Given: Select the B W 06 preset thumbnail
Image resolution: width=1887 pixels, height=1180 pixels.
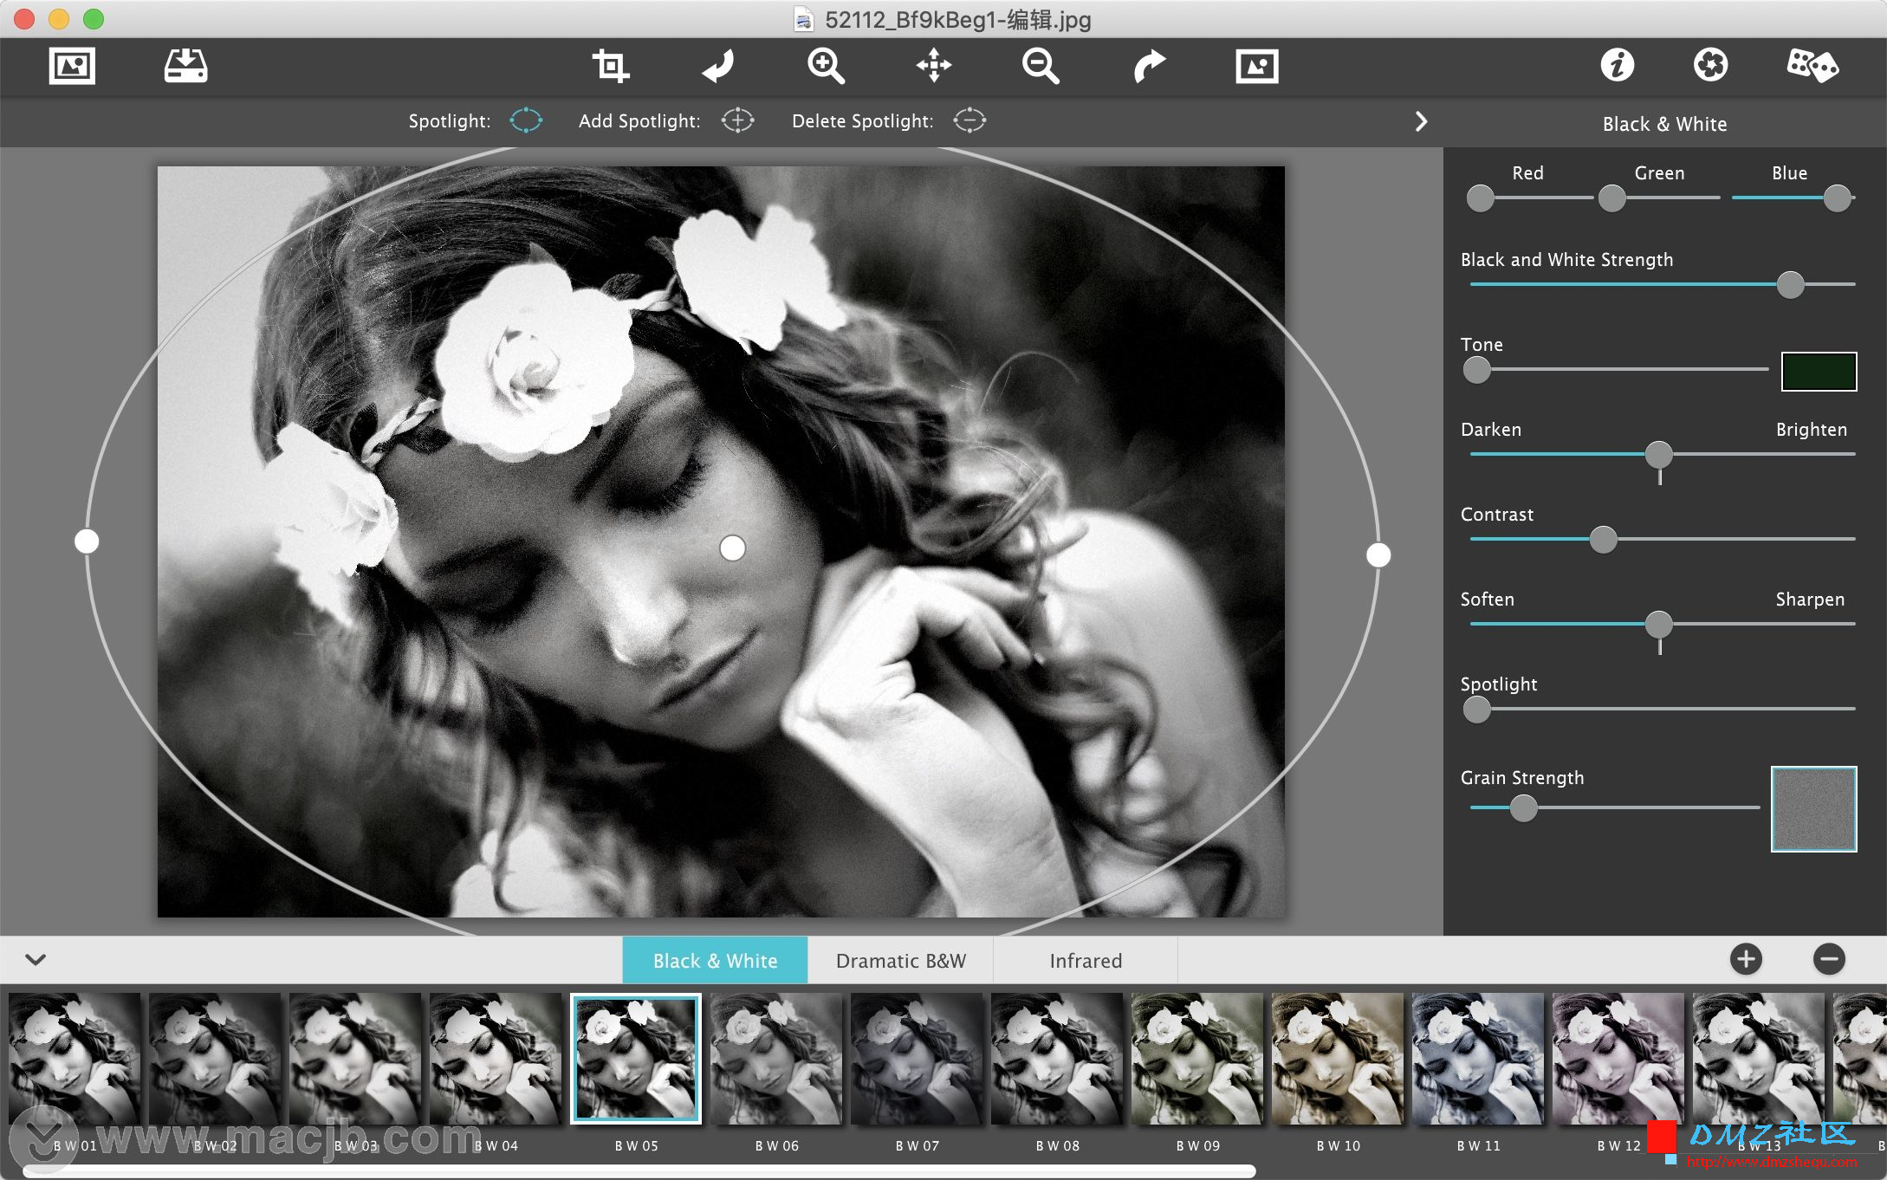Looking at the screenshot, I should click(x=776, y=1059).
